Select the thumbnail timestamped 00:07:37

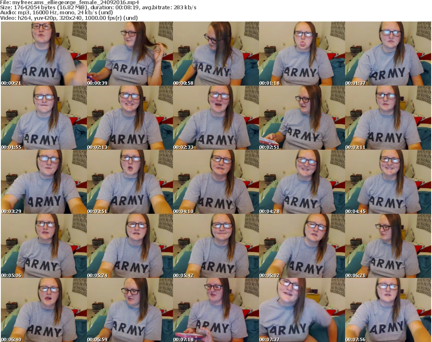[302, 310]
